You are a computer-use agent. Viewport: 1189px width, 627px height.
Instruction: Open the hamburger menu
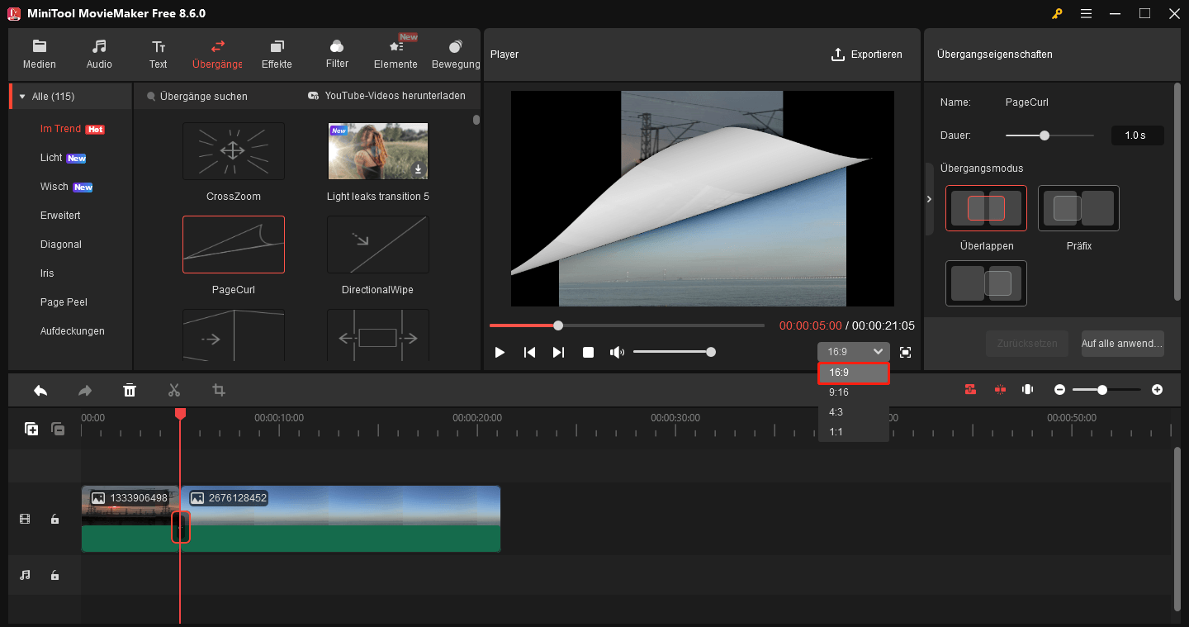1086,13
